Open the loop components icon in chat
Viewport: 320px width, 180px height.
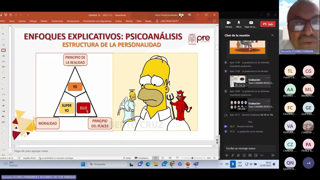pyautogui.click(x=238, y=155)
